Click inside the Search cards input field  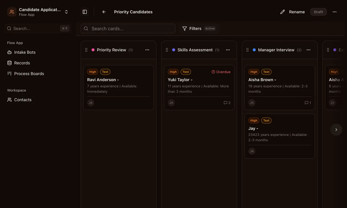(127, 29)
